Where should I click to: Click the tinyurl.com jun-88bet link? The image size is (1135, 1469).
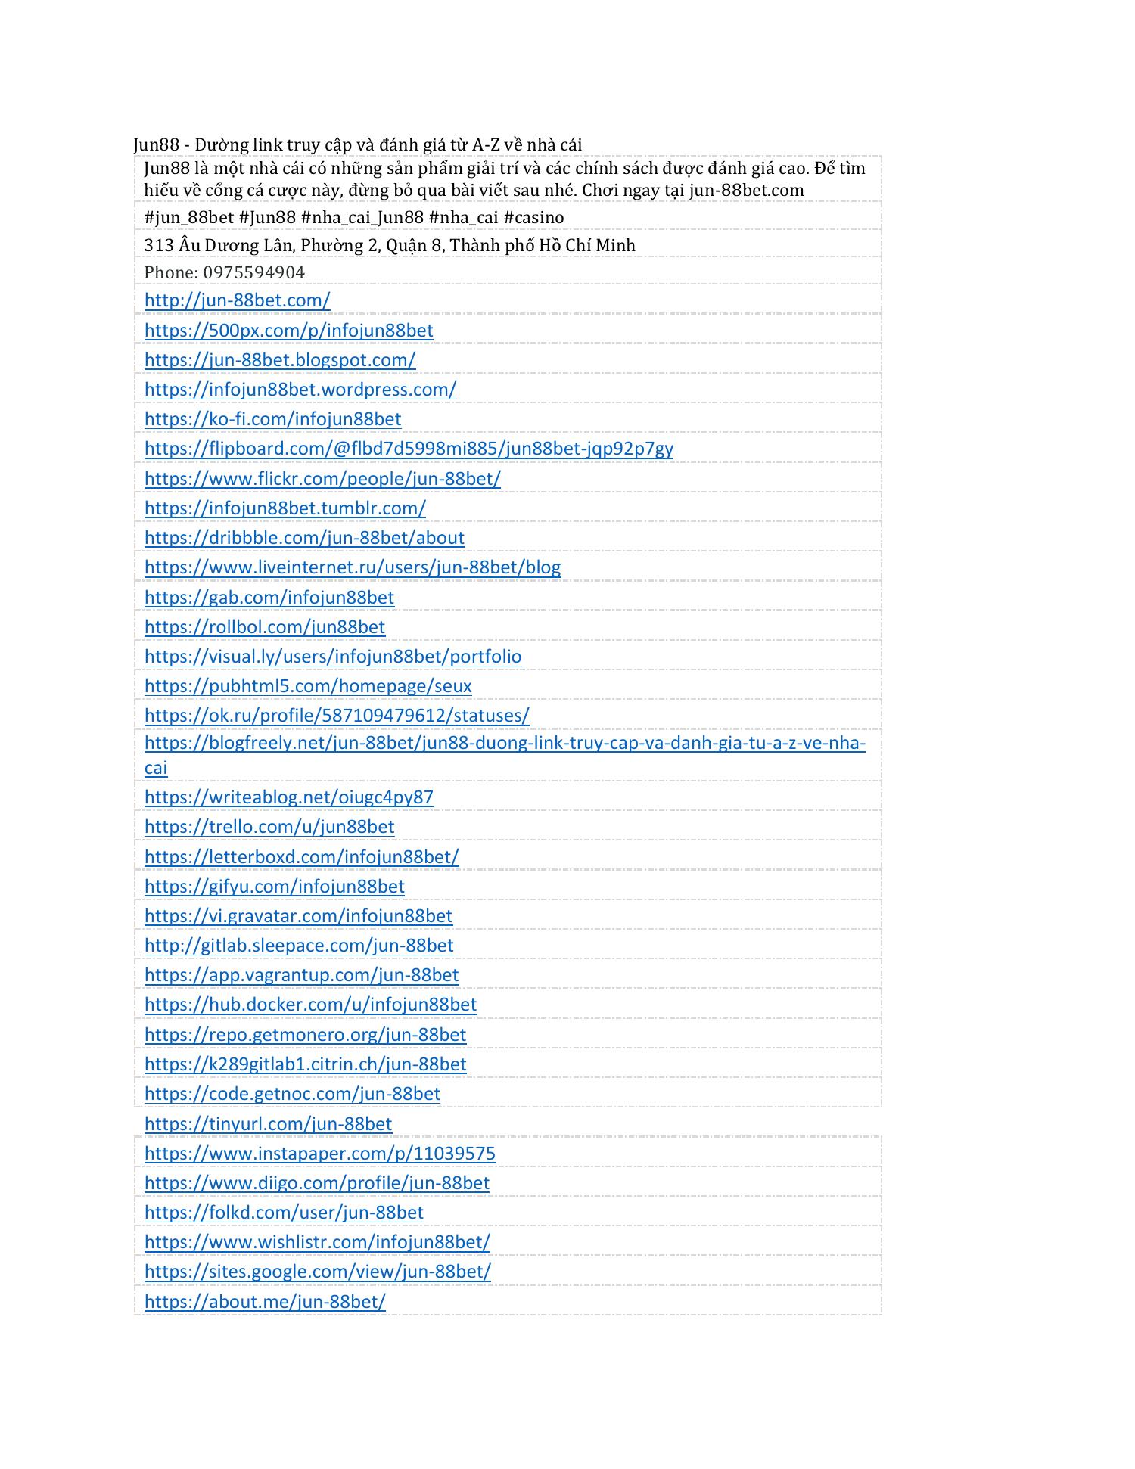pyautogui.click(x=268, y=1124)
